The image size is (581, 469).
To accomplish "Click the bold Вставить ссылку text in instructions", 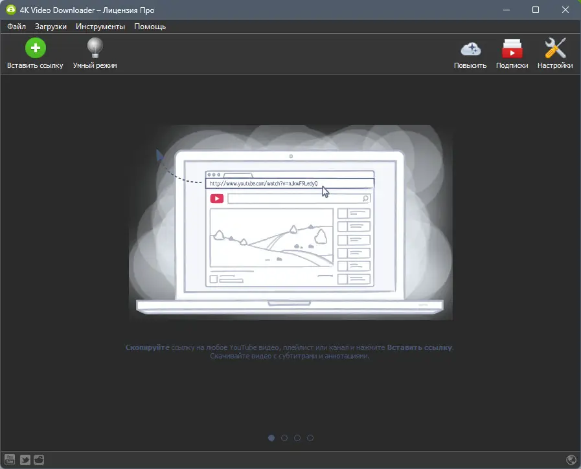I will tap(420, 347).
